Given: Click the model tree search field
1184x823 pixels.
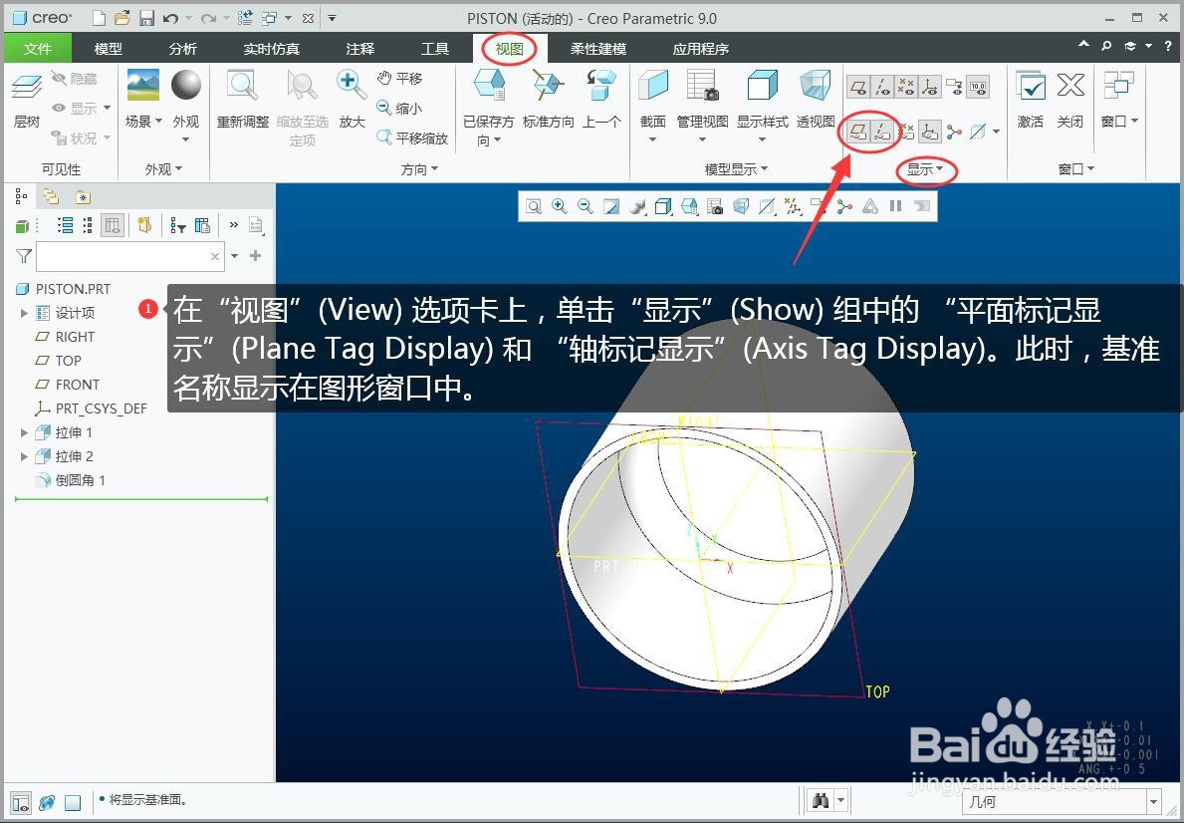Looking at the screenshot, I should [x=129, y=256].
